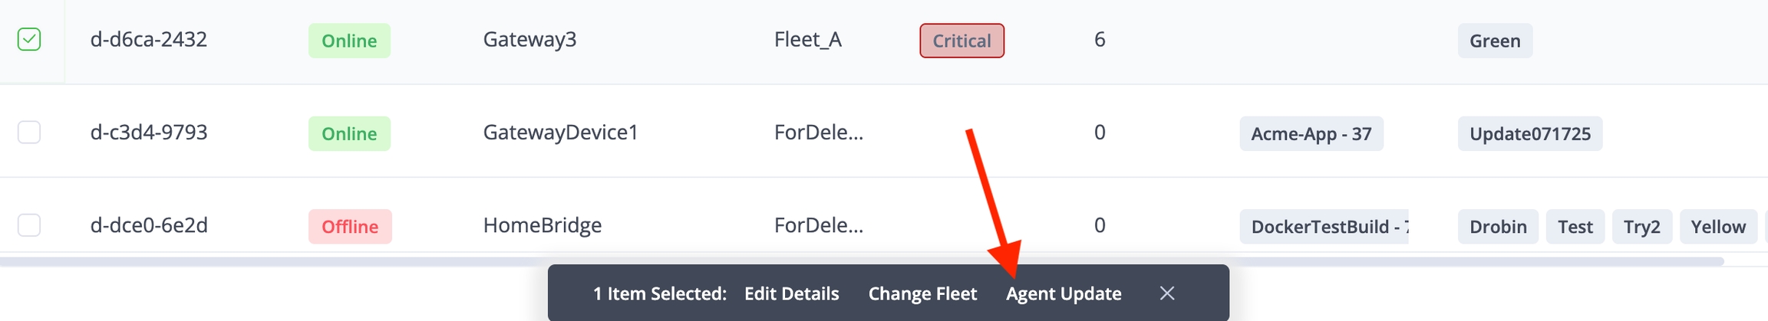Dismiss the selection bar with X
The image size is (1768, 321).
pyautogui.click(x=1167, y=293)
